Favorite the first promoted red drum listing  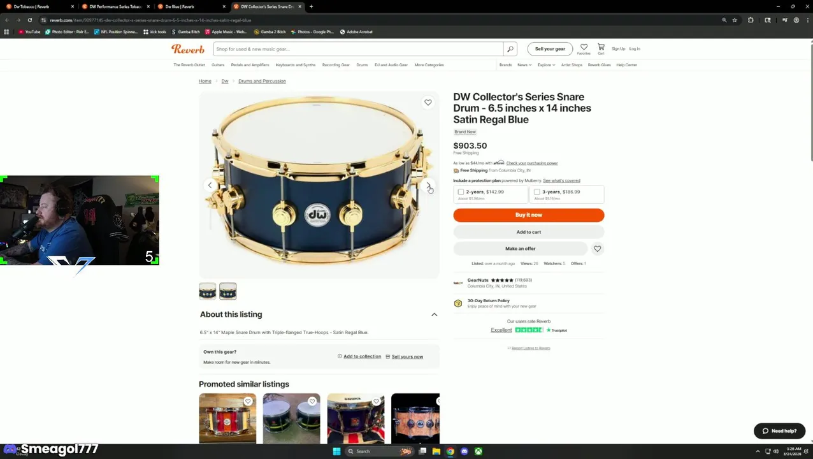pyautogui.click(x=248, y=402)
